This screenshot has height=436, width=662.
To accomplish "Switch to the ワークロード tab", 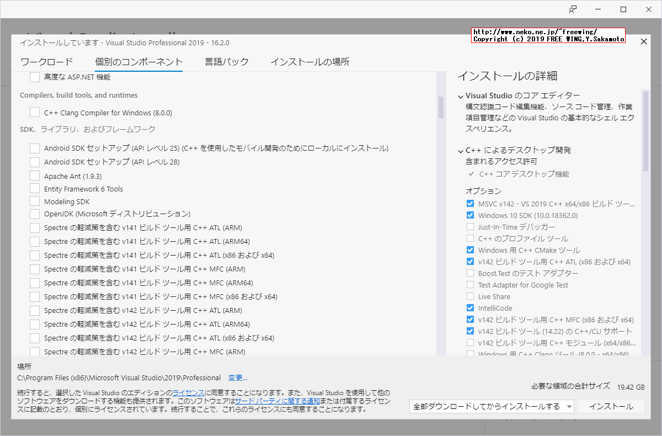I will coord(46,62).
